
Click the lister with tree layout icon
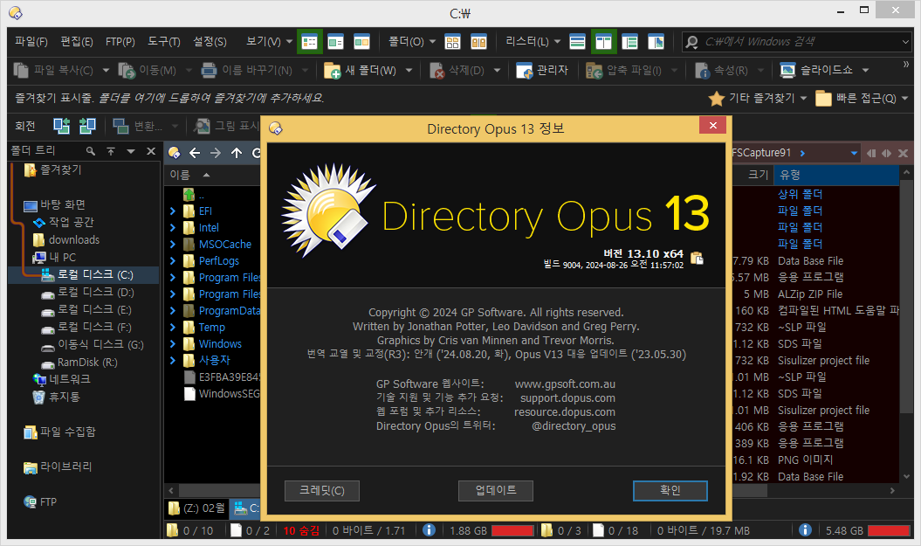629,42
